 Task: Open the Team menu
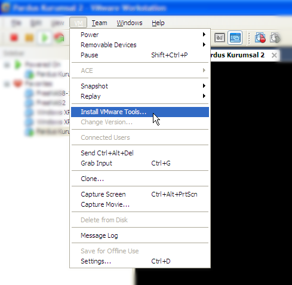click(99, 23)
